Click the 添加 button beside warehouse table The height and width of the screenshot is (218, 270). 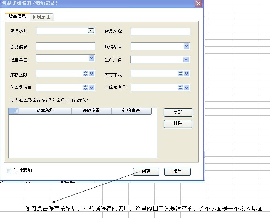click(x=178, y=112)
